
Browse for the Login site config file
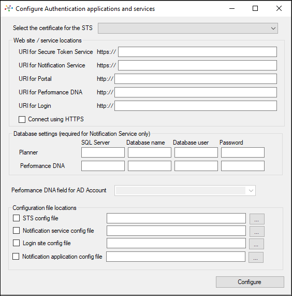coord(256,244)
